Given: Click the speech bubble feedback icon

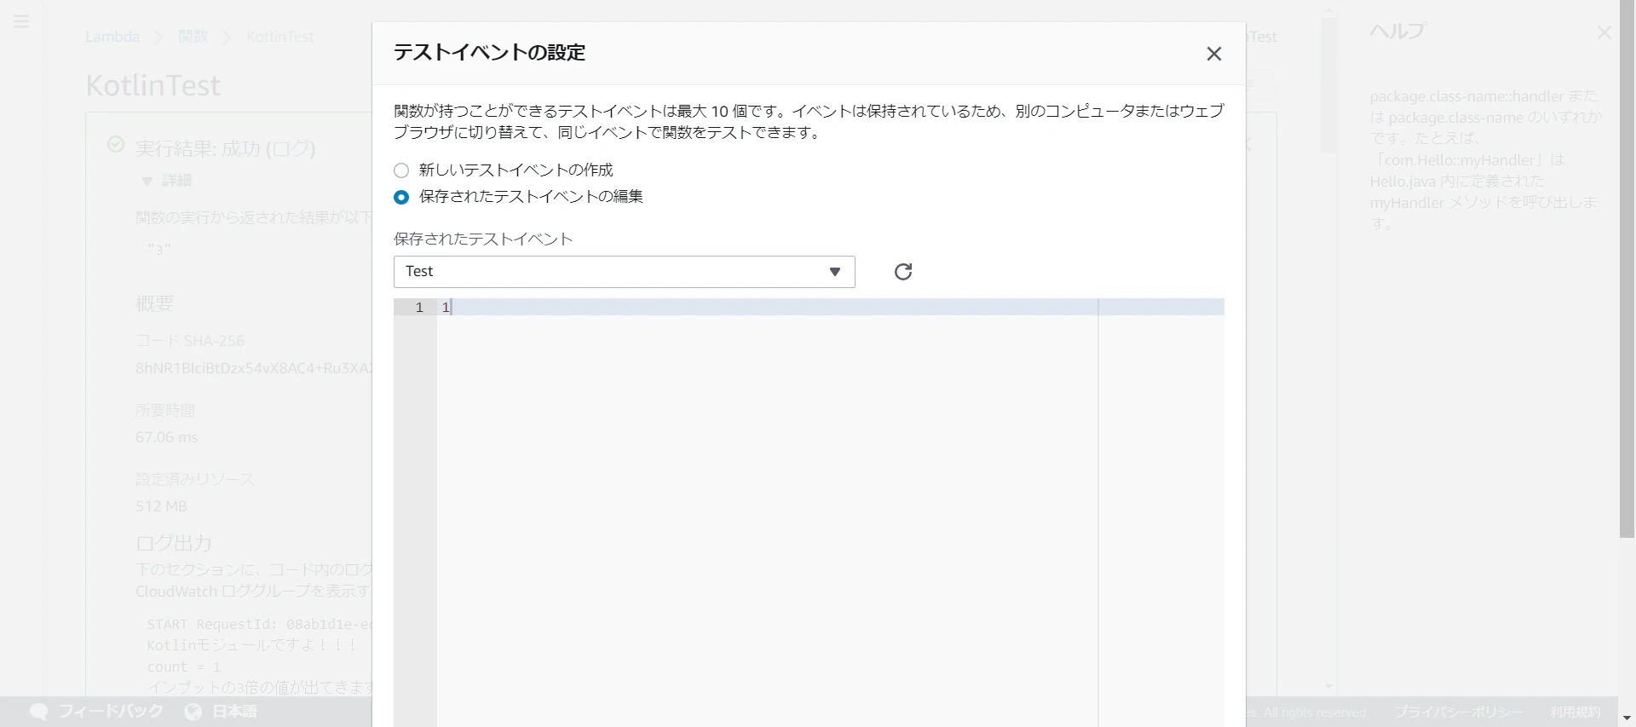Looking at the screenshot, I should click(x=39, y=712).
